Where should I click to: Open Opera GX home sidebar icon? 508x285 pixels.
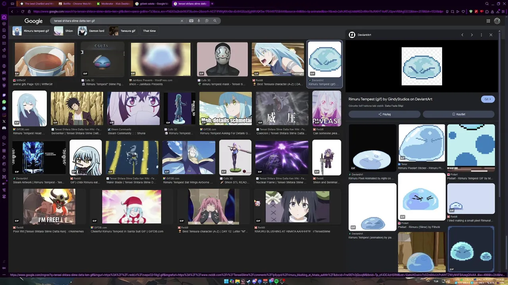(x=4, y=17)
